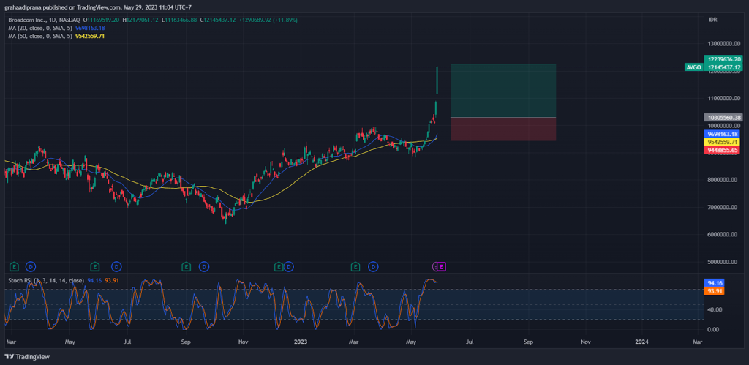Click the orange 93.91 Stoch RSI value label
This screenshot has height=365, width=749.
(714, 290)
